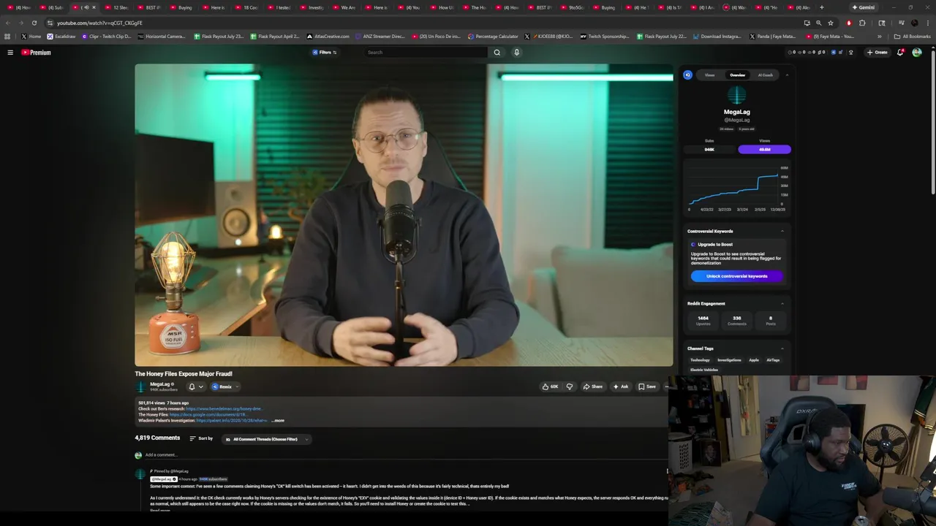Open the video actions more menu
The image size is (936, 526).
coord(666,386)
